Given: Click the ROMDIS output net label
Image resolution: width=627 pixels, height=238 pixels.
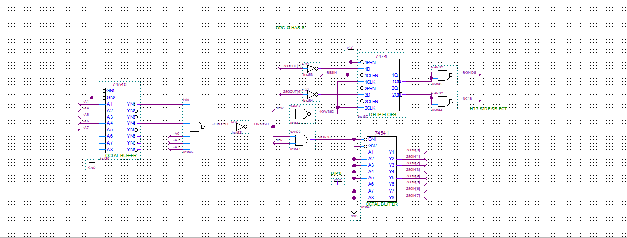Looking at the screenshot, I should 469,73.
